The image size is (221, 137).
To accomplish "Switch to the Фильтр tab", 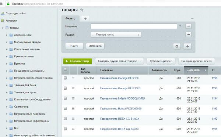I will [x=70, y=18].
